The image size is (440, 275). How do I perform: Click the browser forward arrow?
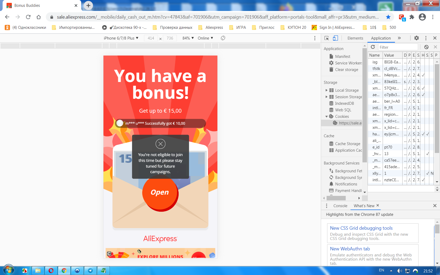pos(18,17)
